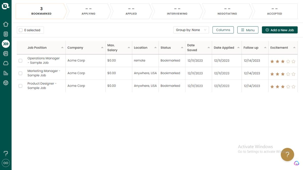Sort by the Job Position column arrow
The image size is (303, 170).
coord(62,48)
